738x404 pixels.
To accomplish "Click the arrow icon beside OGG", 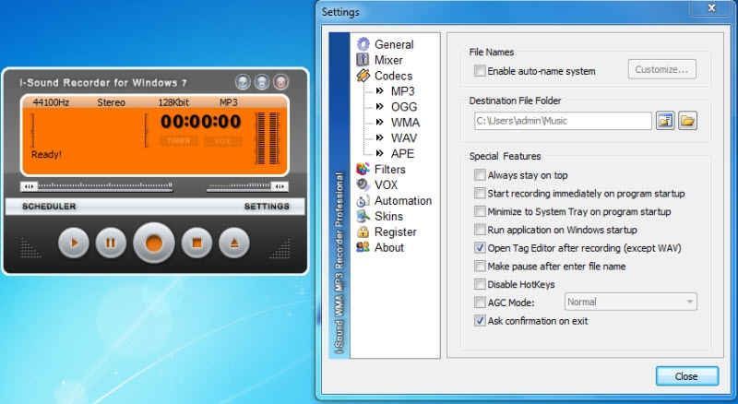I will [380, 106].
